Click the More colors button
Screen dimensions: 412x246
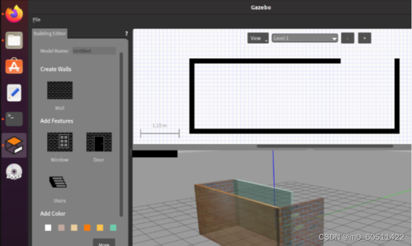[104, 243]
